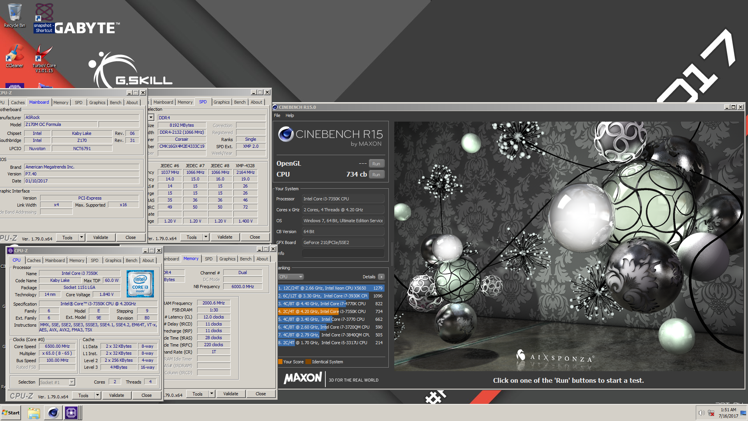Image resolution: width=748 pixels, height=421 pixels.
Task: Click the GFX Board field GeForce 210
Action: (343, 242)
